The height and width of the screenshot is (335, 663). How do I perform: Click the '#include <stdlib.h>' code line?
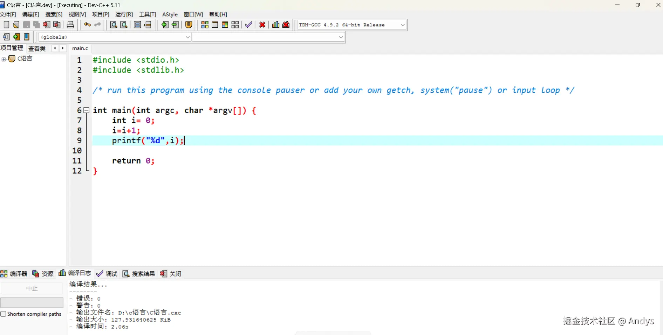(138, 70)
